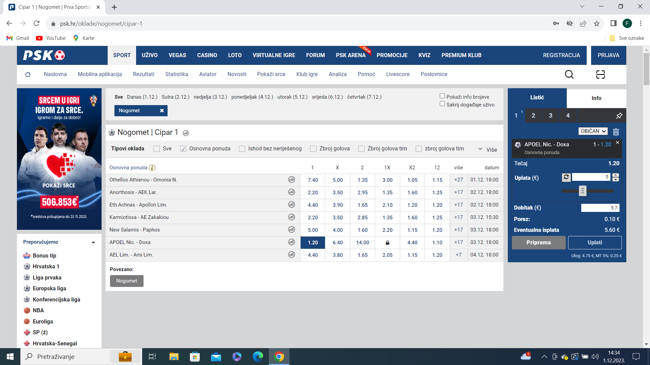Open stats icon for New Salamis - Paphos

pyautogui.click(x=291, y=229)
